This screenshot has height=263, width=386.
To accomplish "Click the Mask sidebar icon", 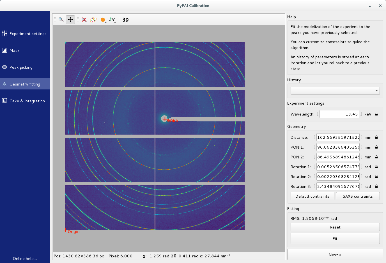I will point(4,50).
